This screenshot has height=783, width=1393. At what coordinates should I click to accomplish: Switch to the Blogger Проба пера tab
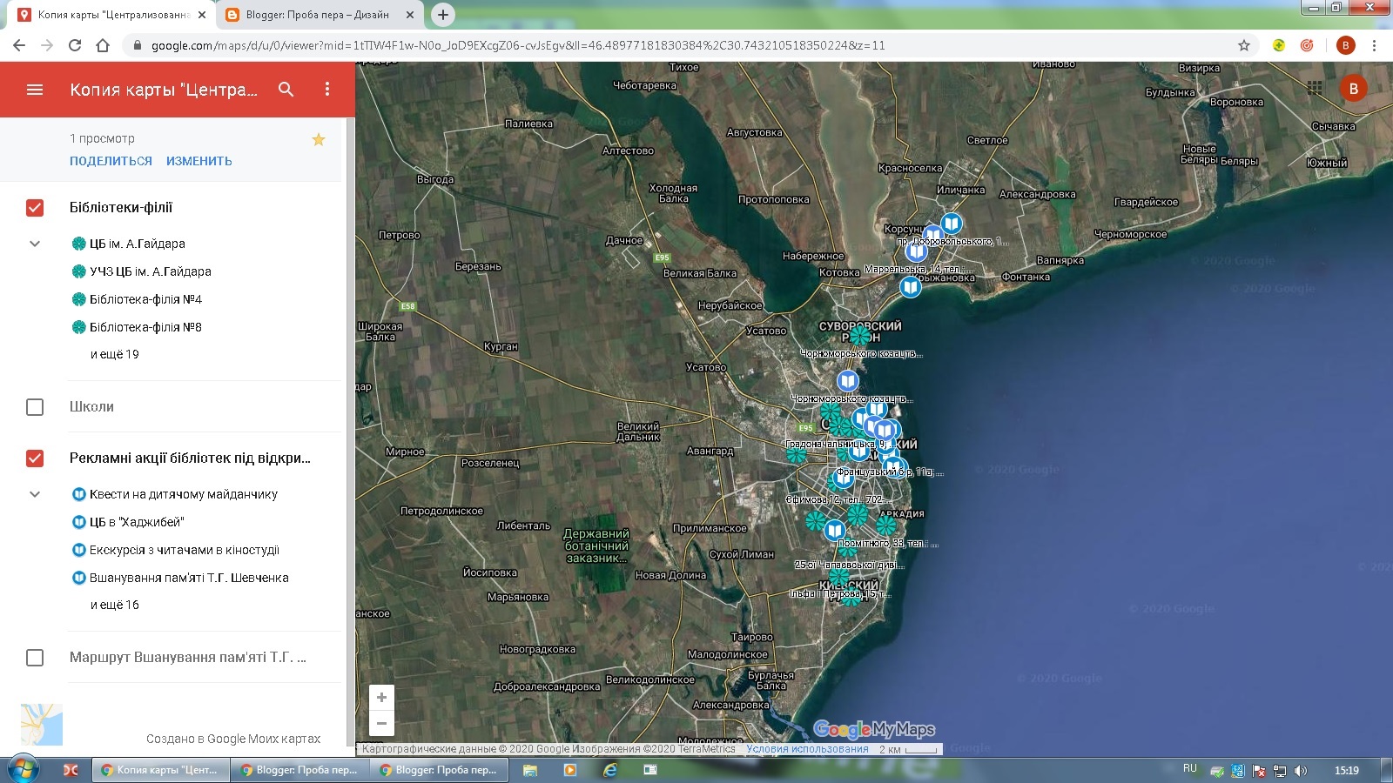point(318,15)
